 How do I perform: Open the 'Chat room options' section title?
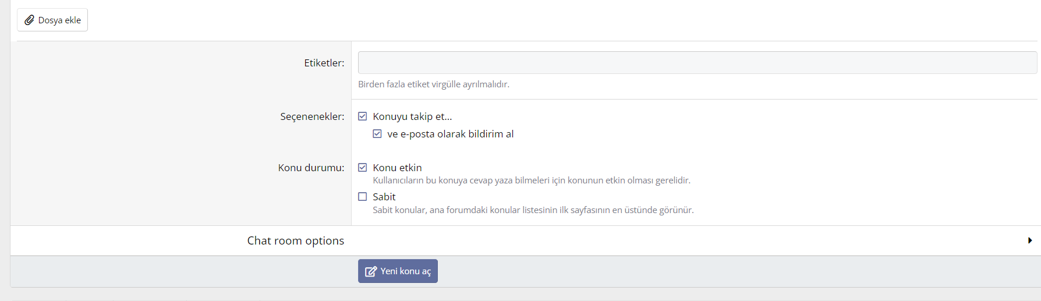pos(295,240)
